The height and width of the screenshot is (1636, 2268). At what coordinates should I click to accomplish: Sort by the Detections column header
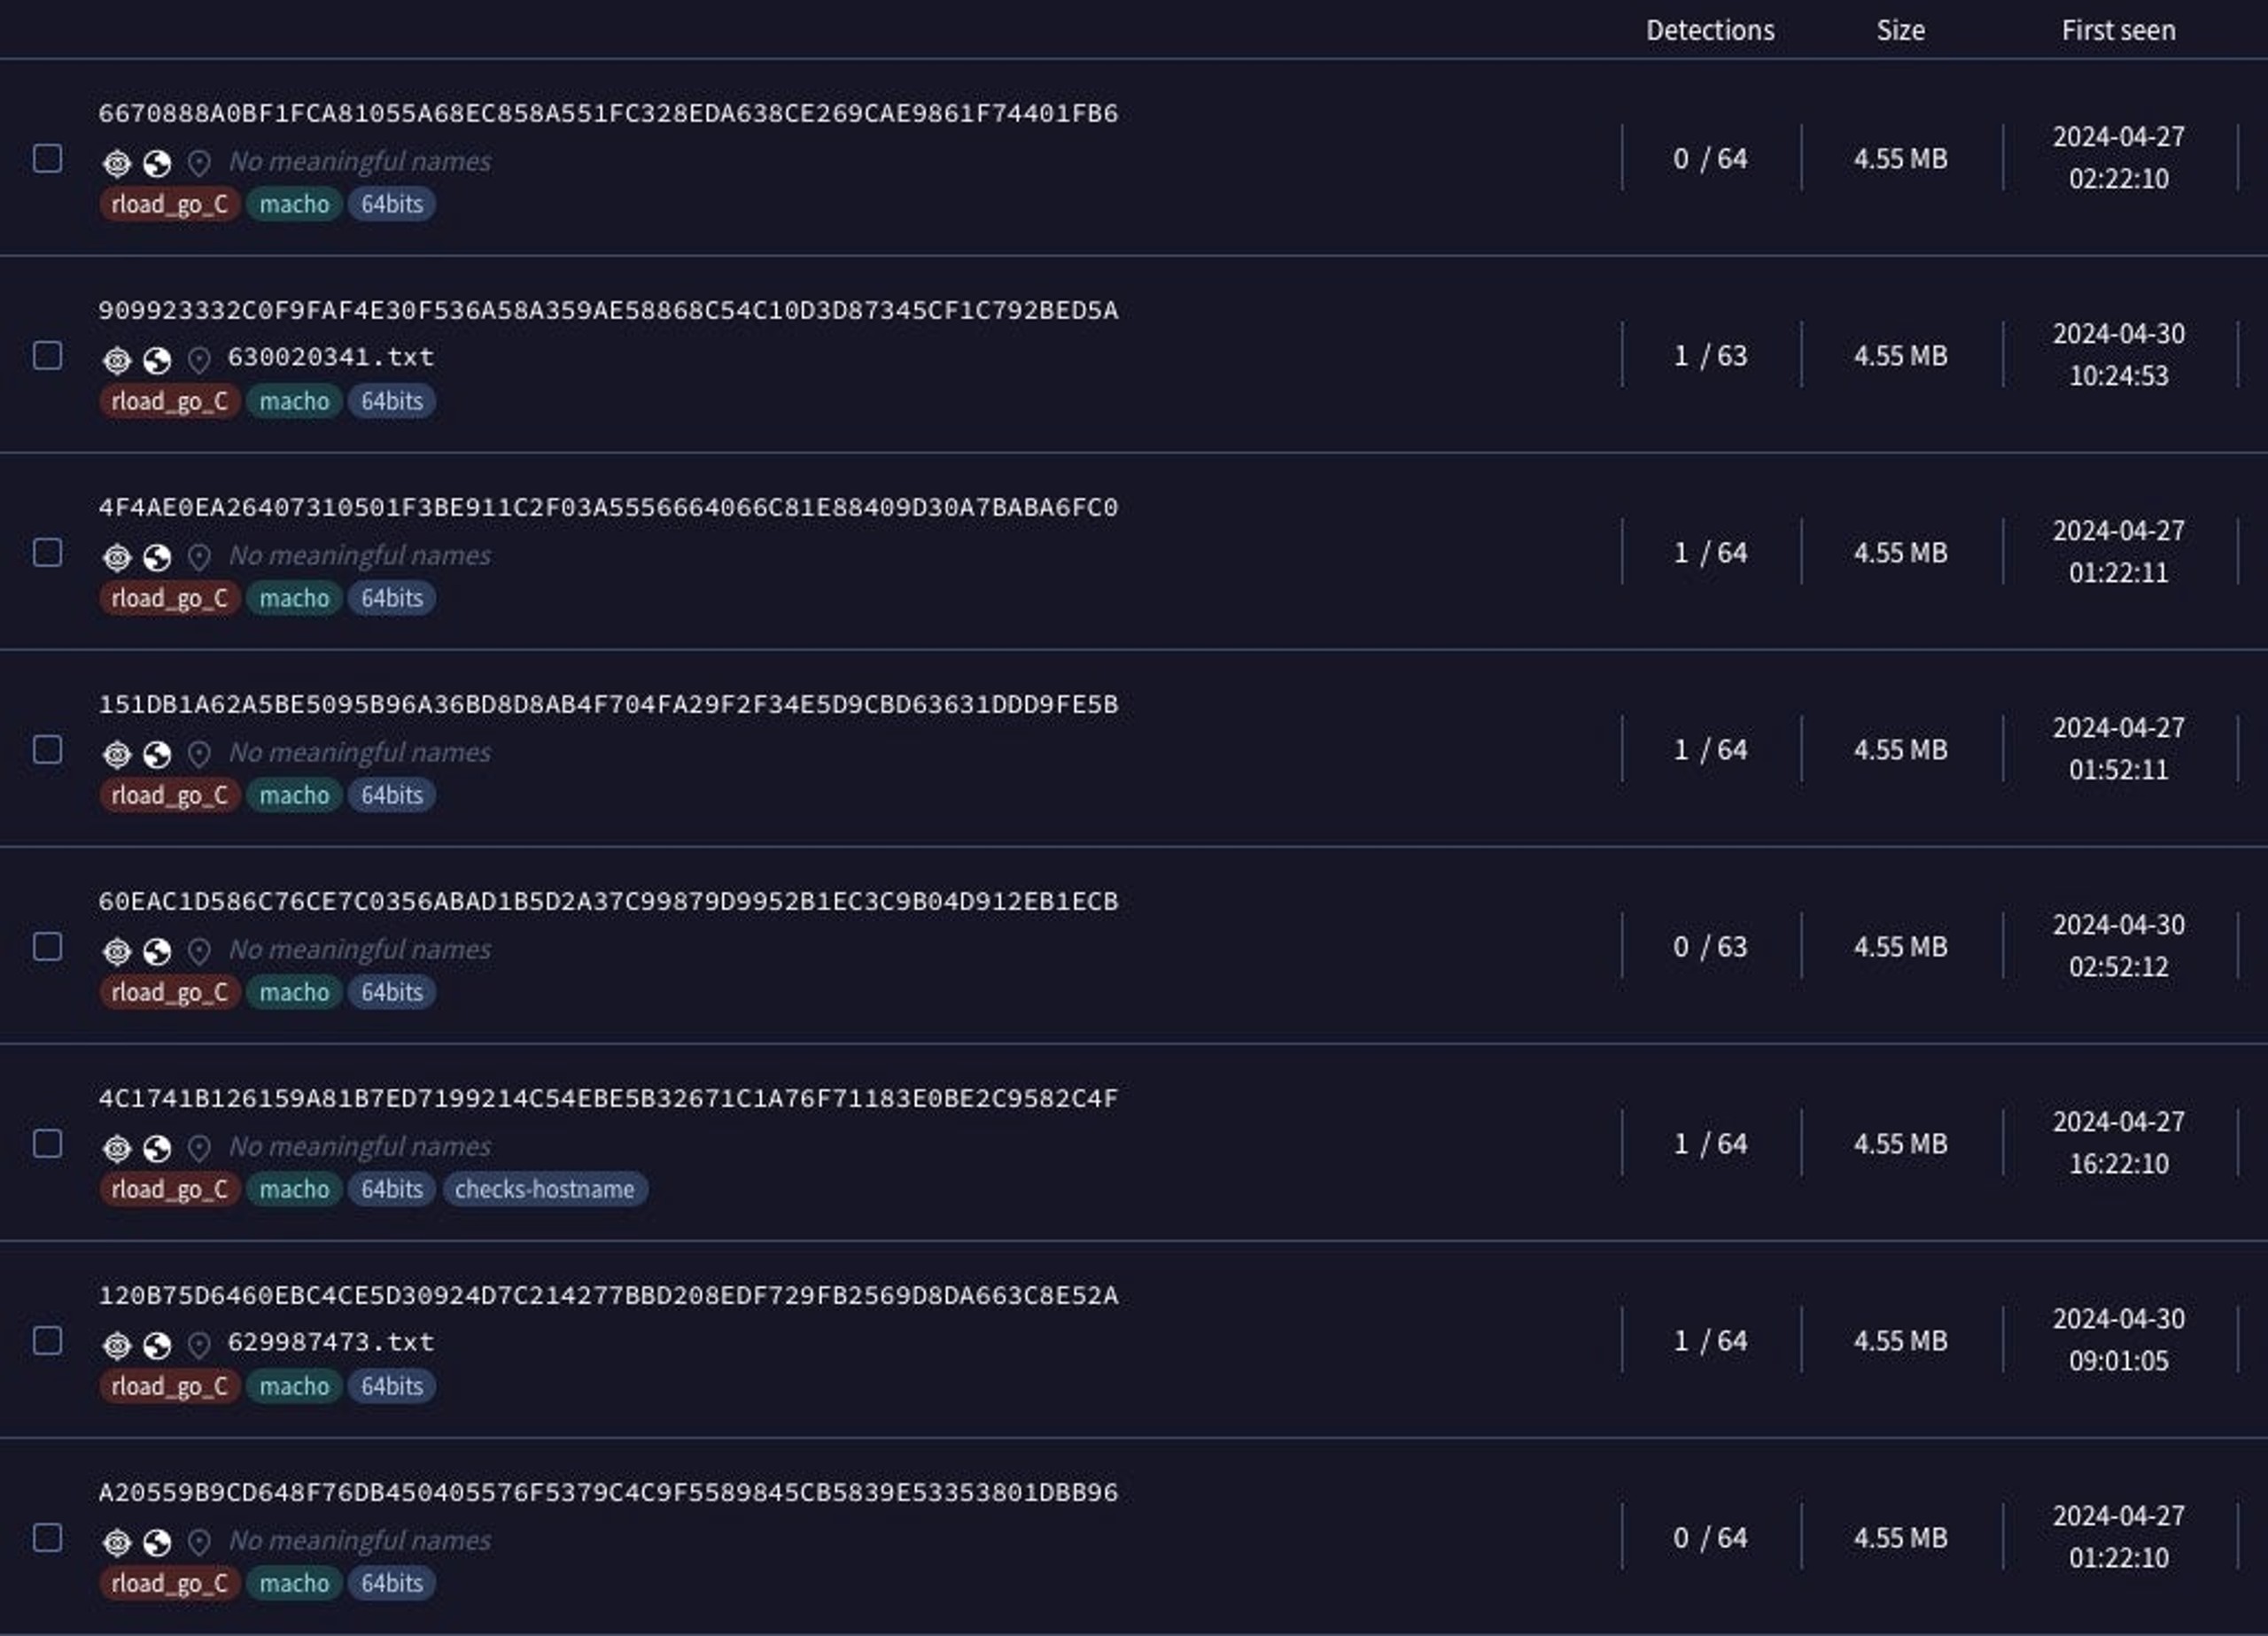pyautogui.click(x=1710, y=31)
